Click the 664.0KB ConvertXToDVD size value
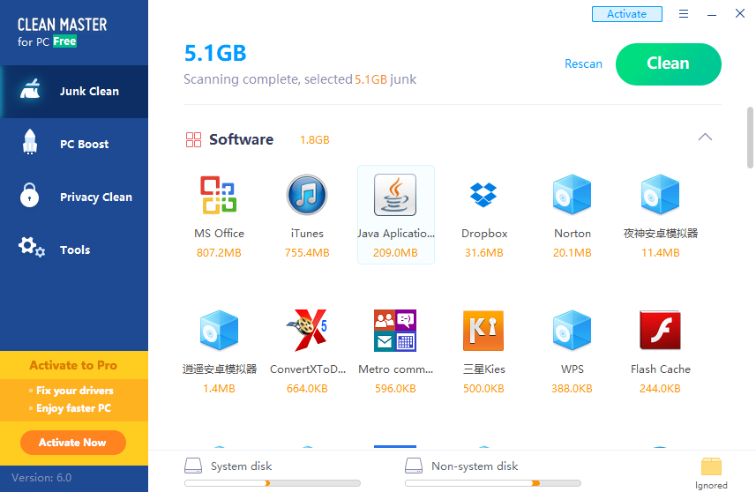The width and height of the screenshot is (756, 492). point(307,389)
